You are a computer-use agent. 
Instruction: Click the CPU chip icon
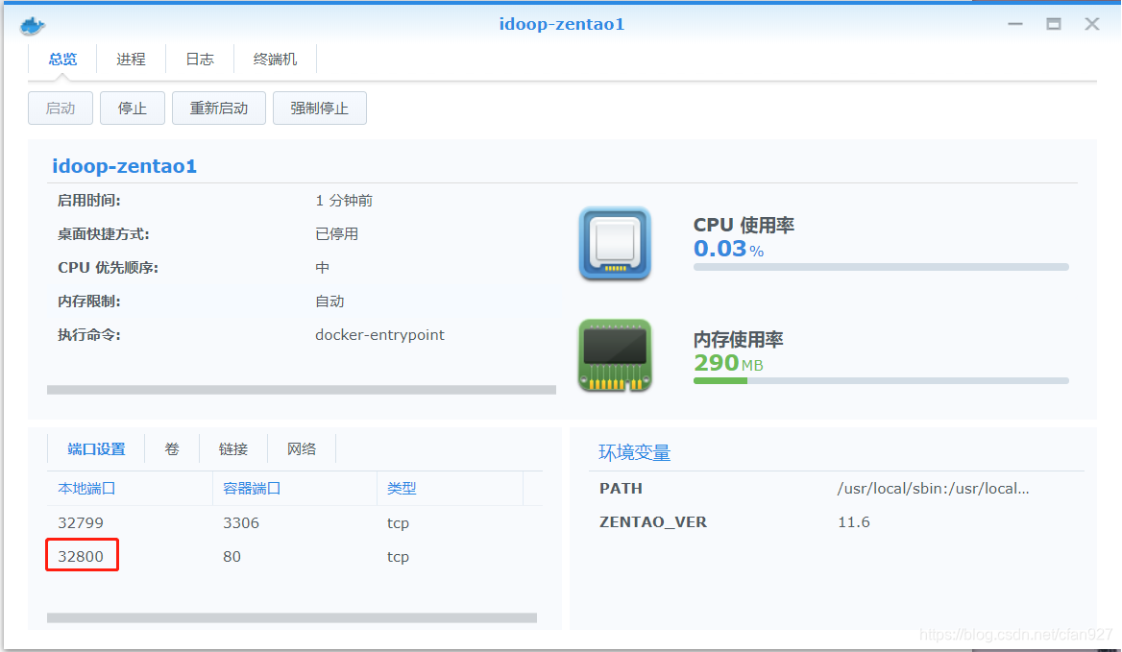pyautogui.click(x=615, y=243)
